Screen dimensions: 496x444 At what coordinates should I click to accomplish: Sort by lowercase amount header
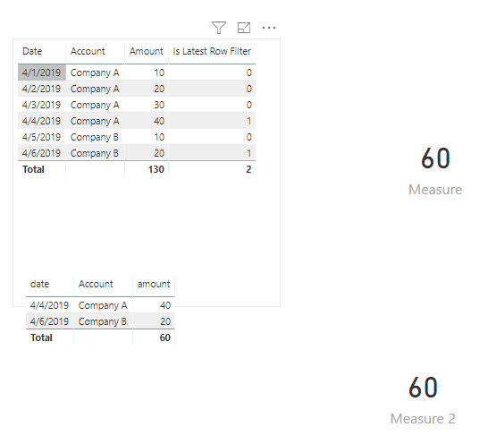point(154,284)
